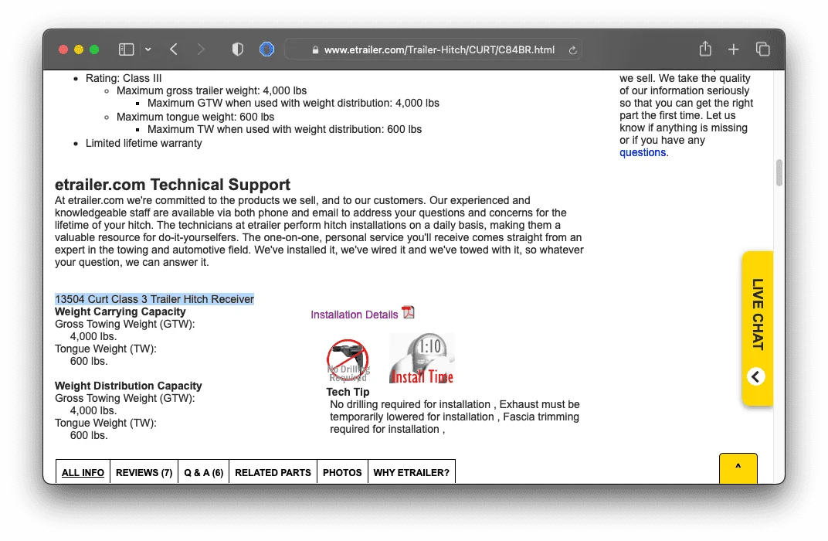Toggle the Safari sidebar icon
828x541 pixels.
126,49
